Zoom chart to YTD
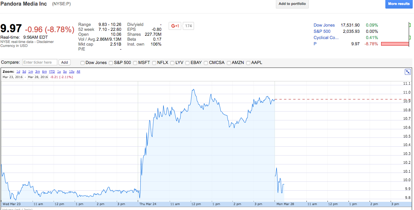Image resolution: width=414 pixels, height=210 pixels. pos(52,72)
